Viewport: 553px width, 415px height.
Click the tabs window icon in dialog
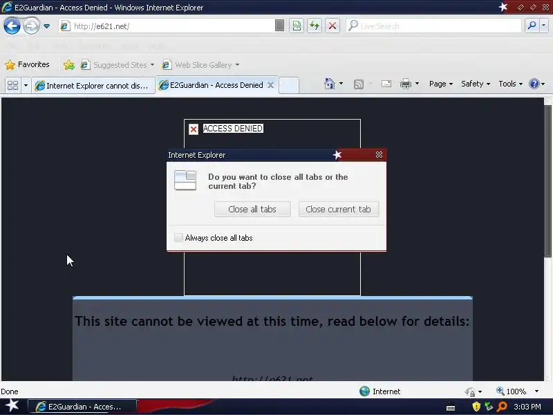(185, 180)
